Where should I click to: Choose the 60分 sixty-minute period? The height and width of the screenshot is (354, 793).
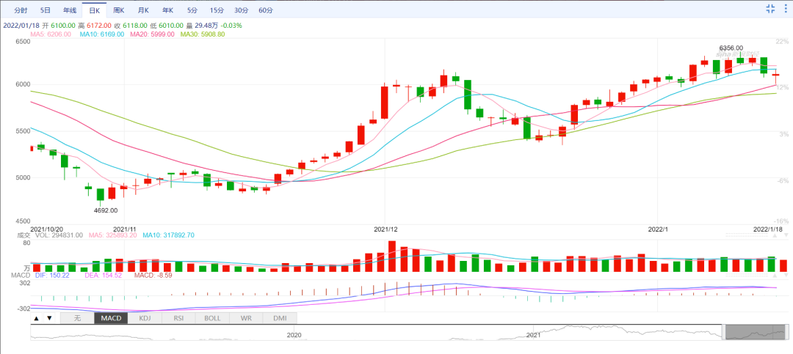tap(265, 10)
